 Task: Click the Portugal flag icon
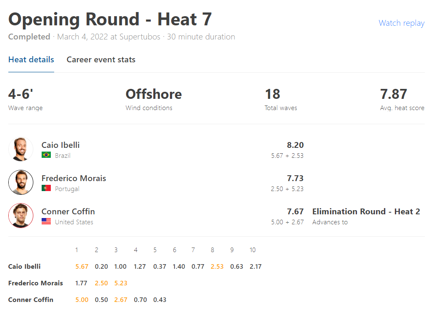tap(46, 188)
